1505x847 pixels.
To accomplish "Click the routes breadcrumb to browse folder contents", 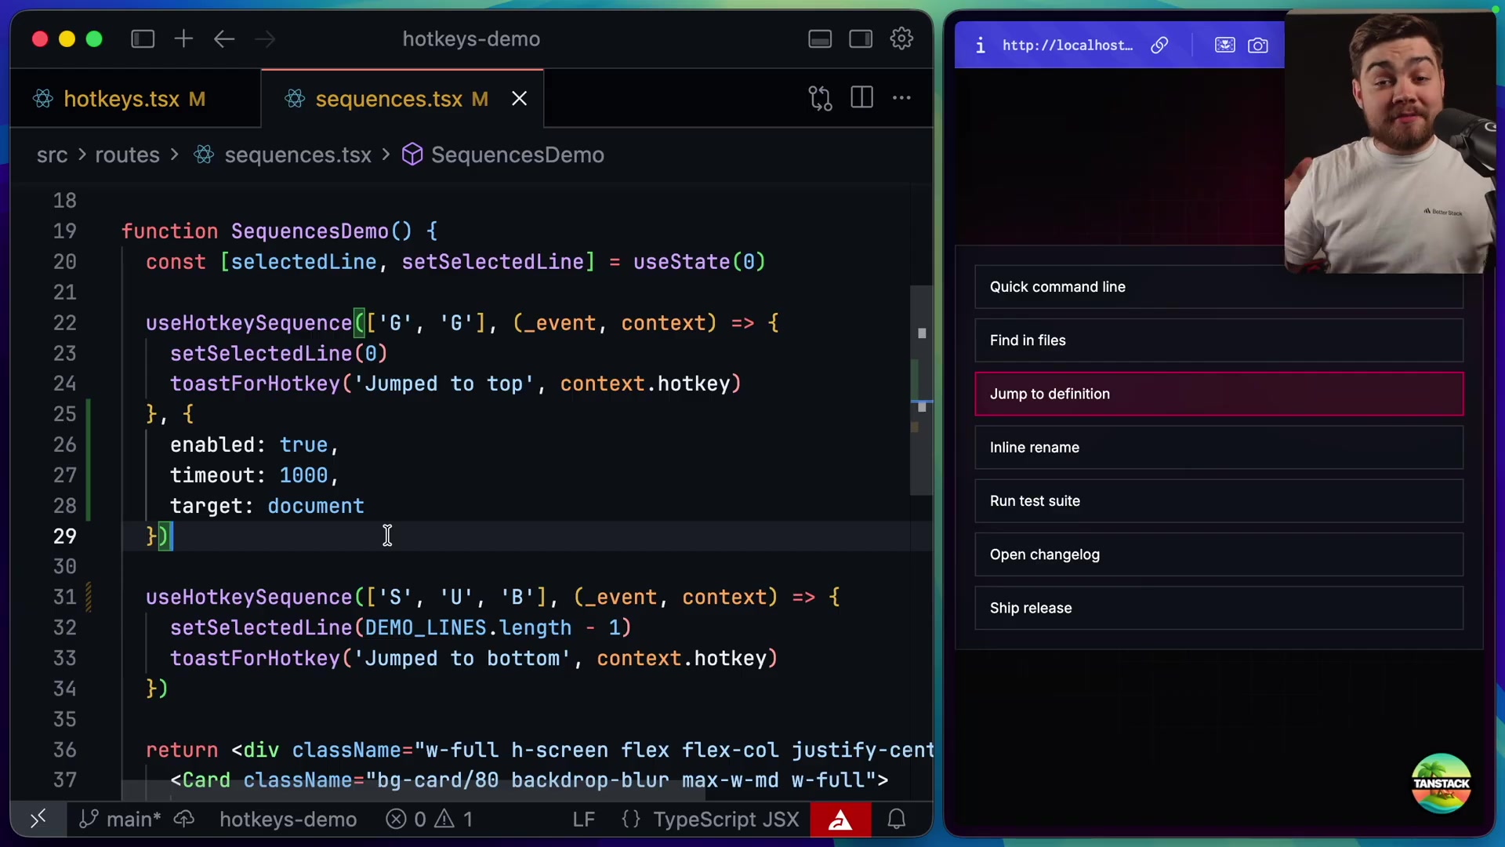I will point(126,154).
